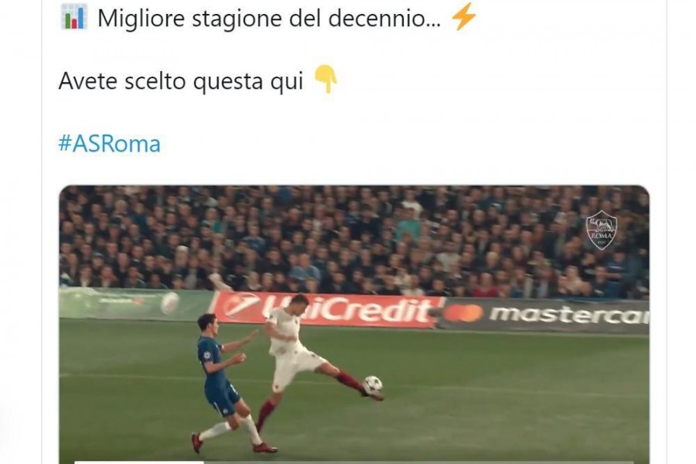
Task: Play the embedded match video
Action: pyautogui.click(x=353, y=325)
